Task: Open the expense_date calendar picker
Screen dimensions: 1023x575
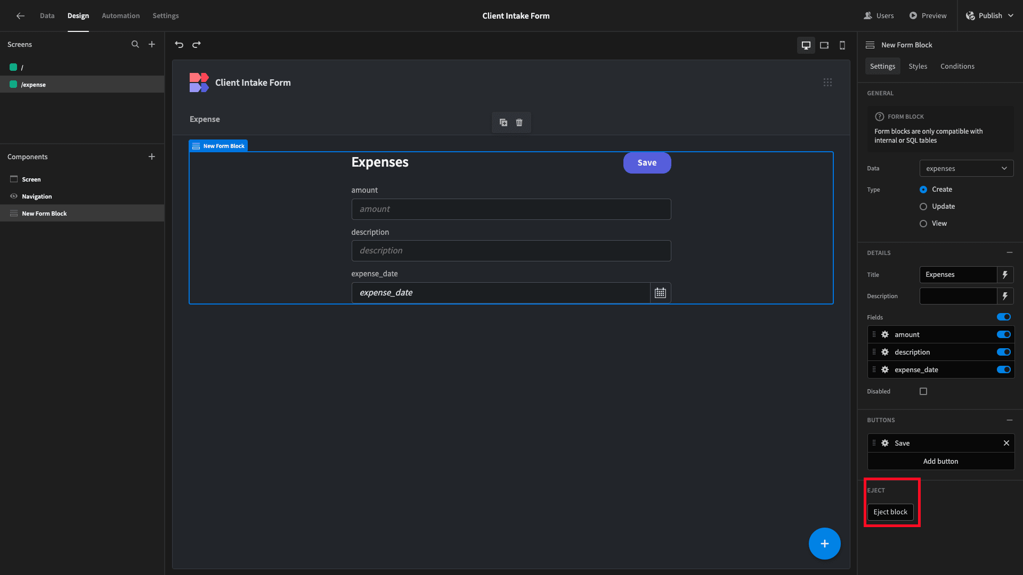Action: [x=660, y=293]
